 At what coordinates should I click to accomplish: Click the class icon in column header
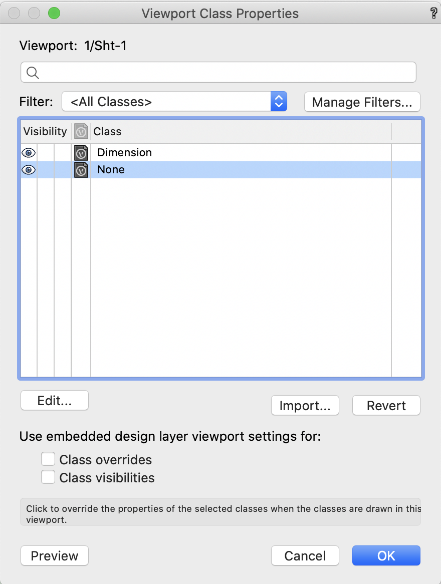pos(81,132)
